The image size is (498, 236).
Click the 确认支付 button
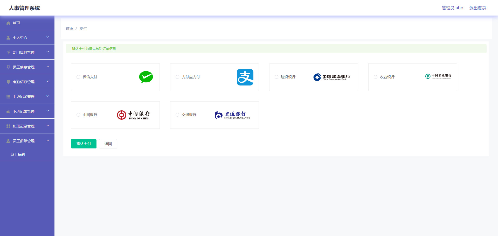[x=84, y=144]
